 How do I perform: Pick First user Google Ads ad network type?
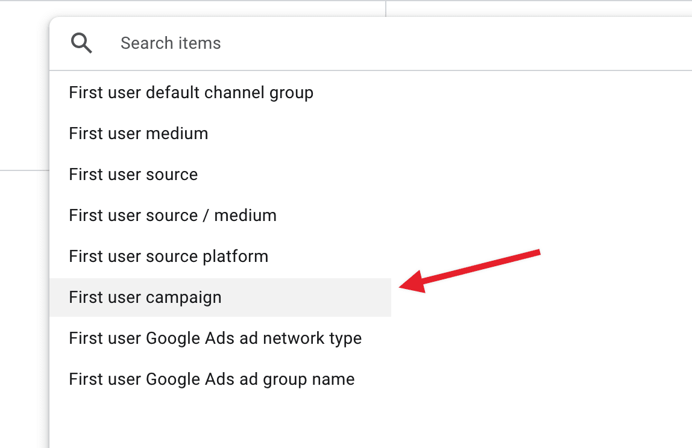(215, 338)
